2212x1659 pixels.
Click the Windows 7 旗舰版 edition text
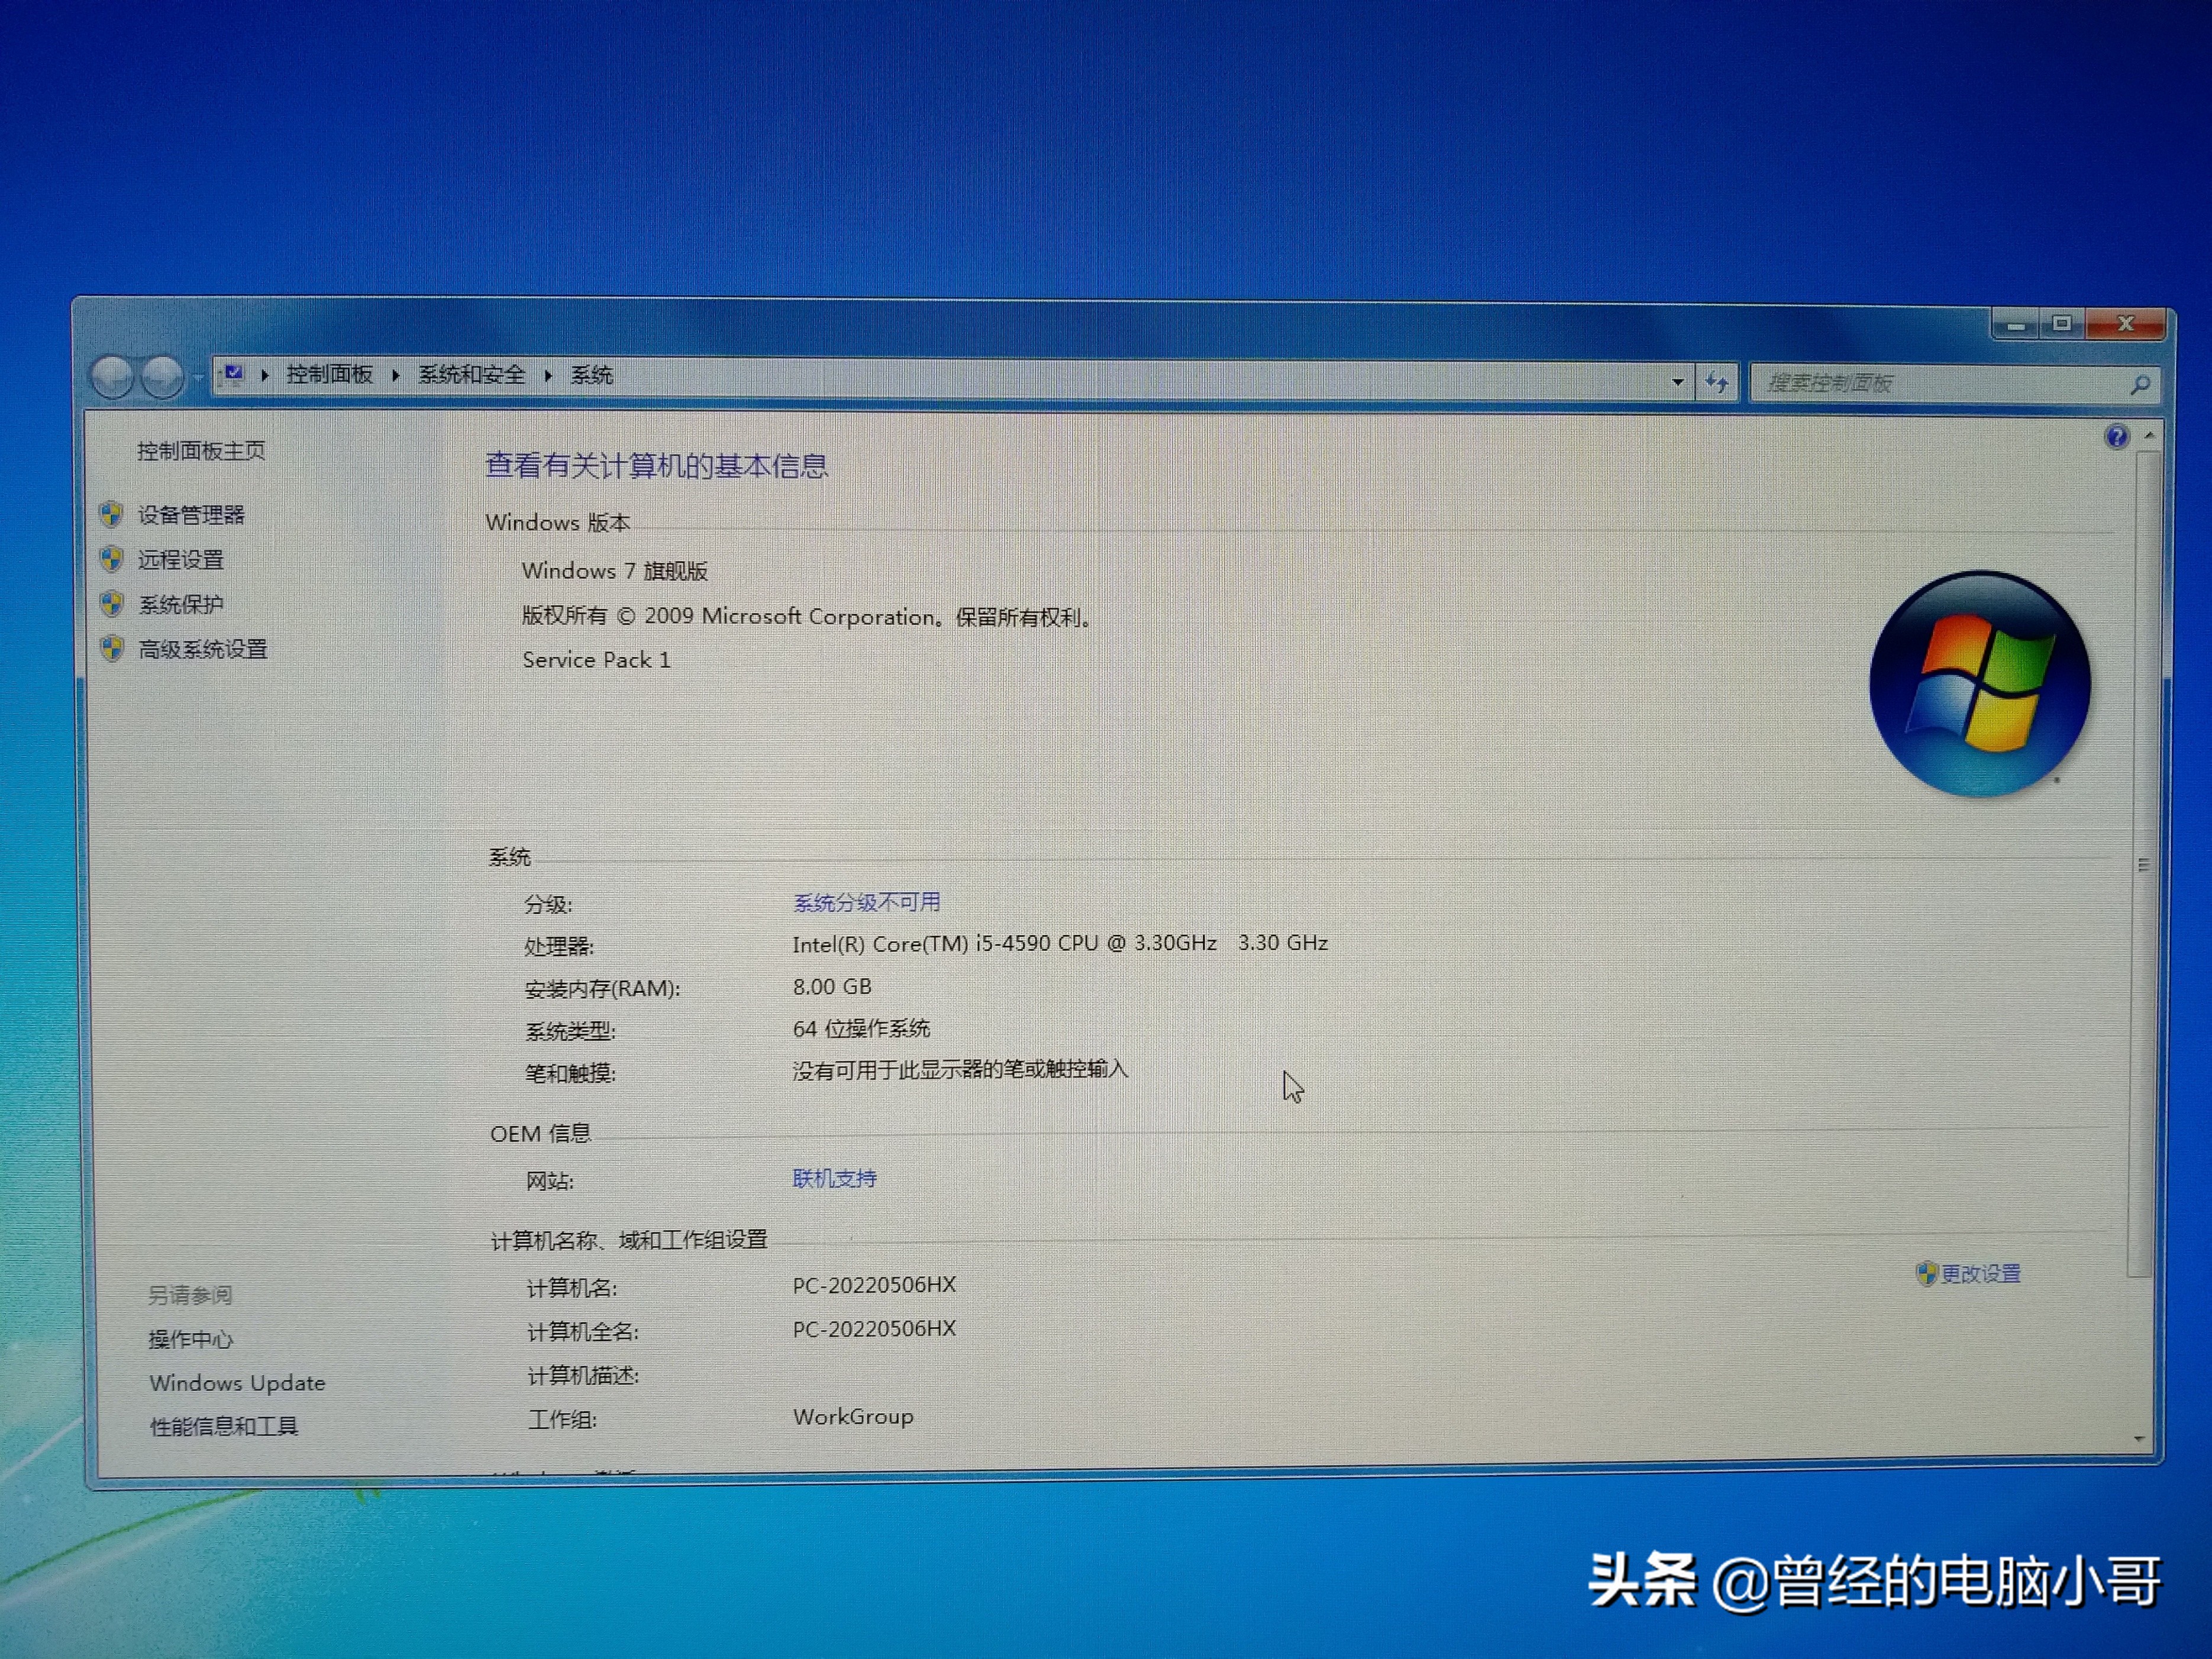tap(614, 571)
